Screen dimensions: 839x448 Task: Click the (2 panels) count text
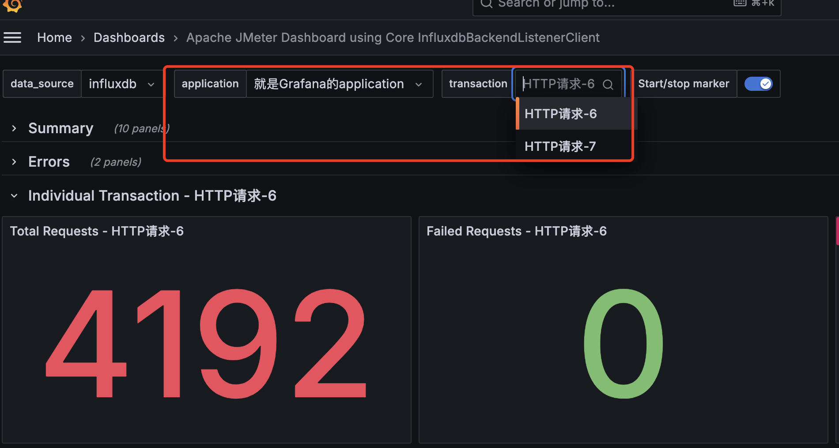click(116, 162)
